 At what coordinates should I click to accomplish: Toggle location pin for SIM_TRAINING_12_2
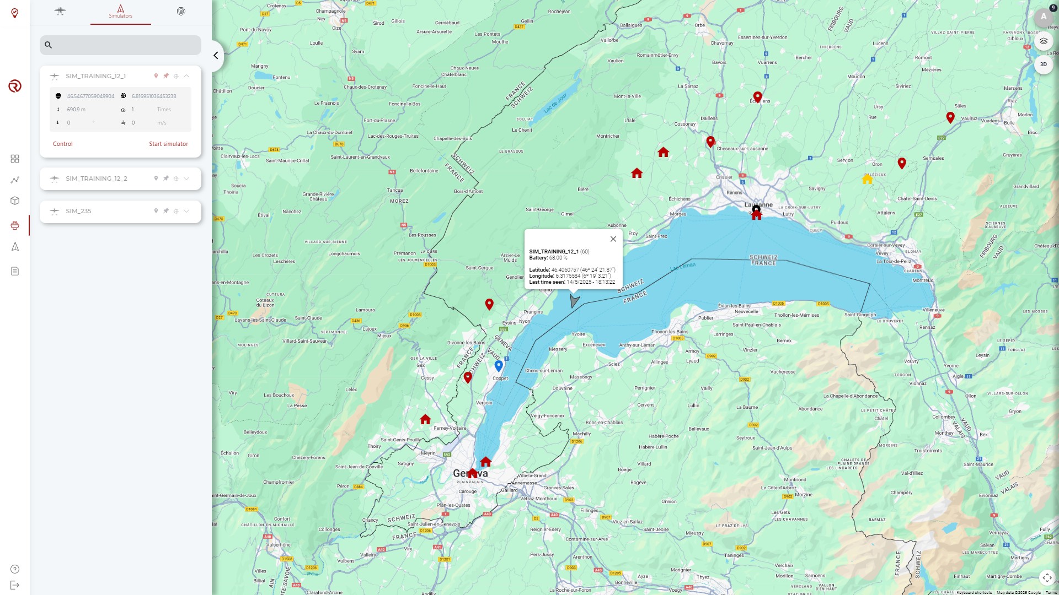156,178
